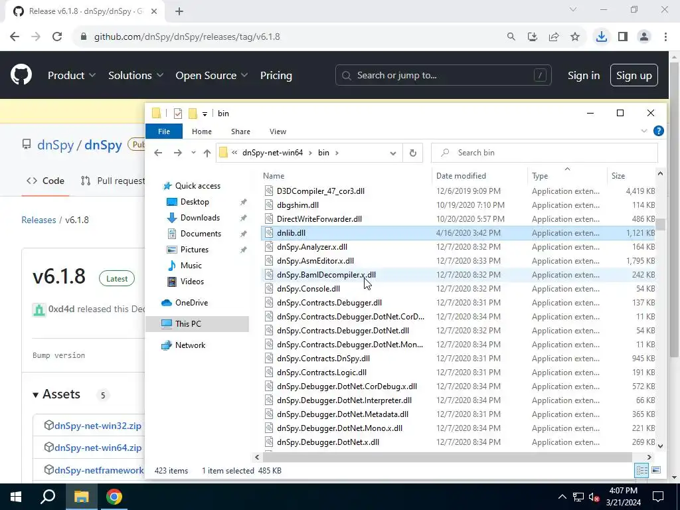Toggle Chrome side panel icon
Image resolution: width=680 pixels, height=510 pixels.
click(x=623, y=37)
